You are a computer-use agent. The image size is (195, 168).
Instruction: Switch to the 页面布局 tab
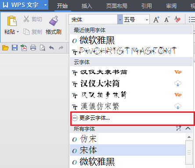(117, 6)
